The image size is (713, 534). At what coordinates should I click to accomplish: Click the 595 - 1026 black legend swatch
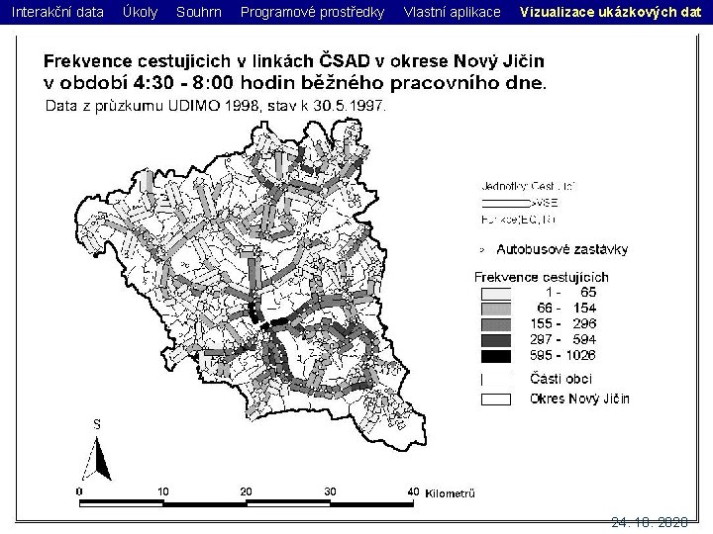coord(496,356)
